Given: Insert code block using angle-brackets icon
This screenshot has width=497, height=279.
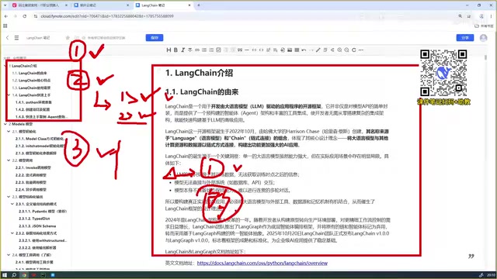Looking at the screenshot, I should pyautogui.click(x=261, y=50).
